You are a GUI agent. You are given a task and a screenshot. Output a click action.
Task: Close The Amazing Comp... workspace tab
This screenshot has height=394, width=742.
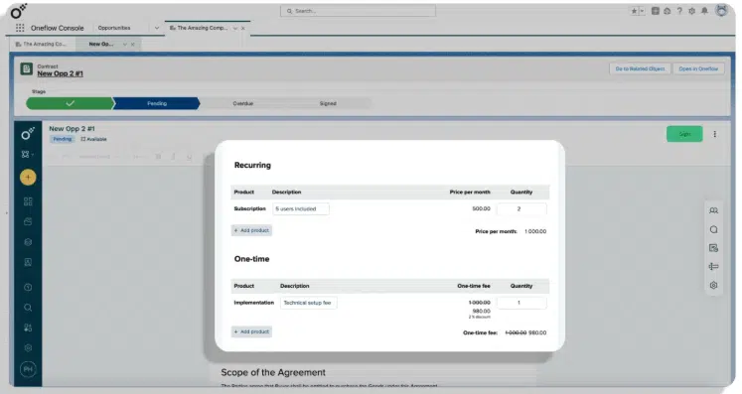coord(243,29)
